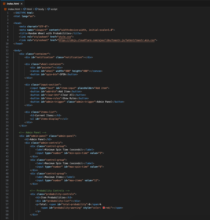Click class="probability-controls" text
Screen dimensions: 210x220
[x=56, y=194]
